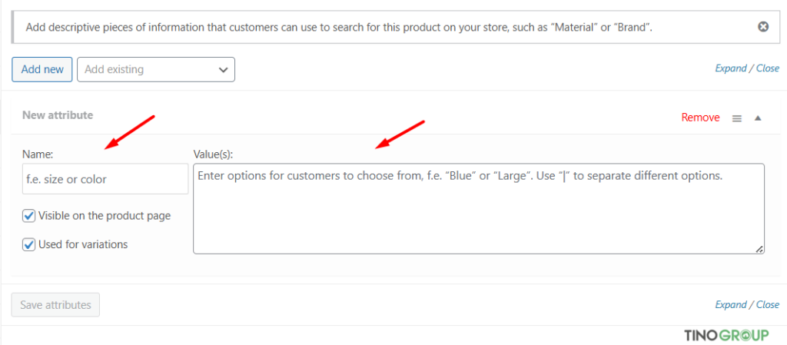
Task: Click the Save attributes button
Action: tap(55, 305)
